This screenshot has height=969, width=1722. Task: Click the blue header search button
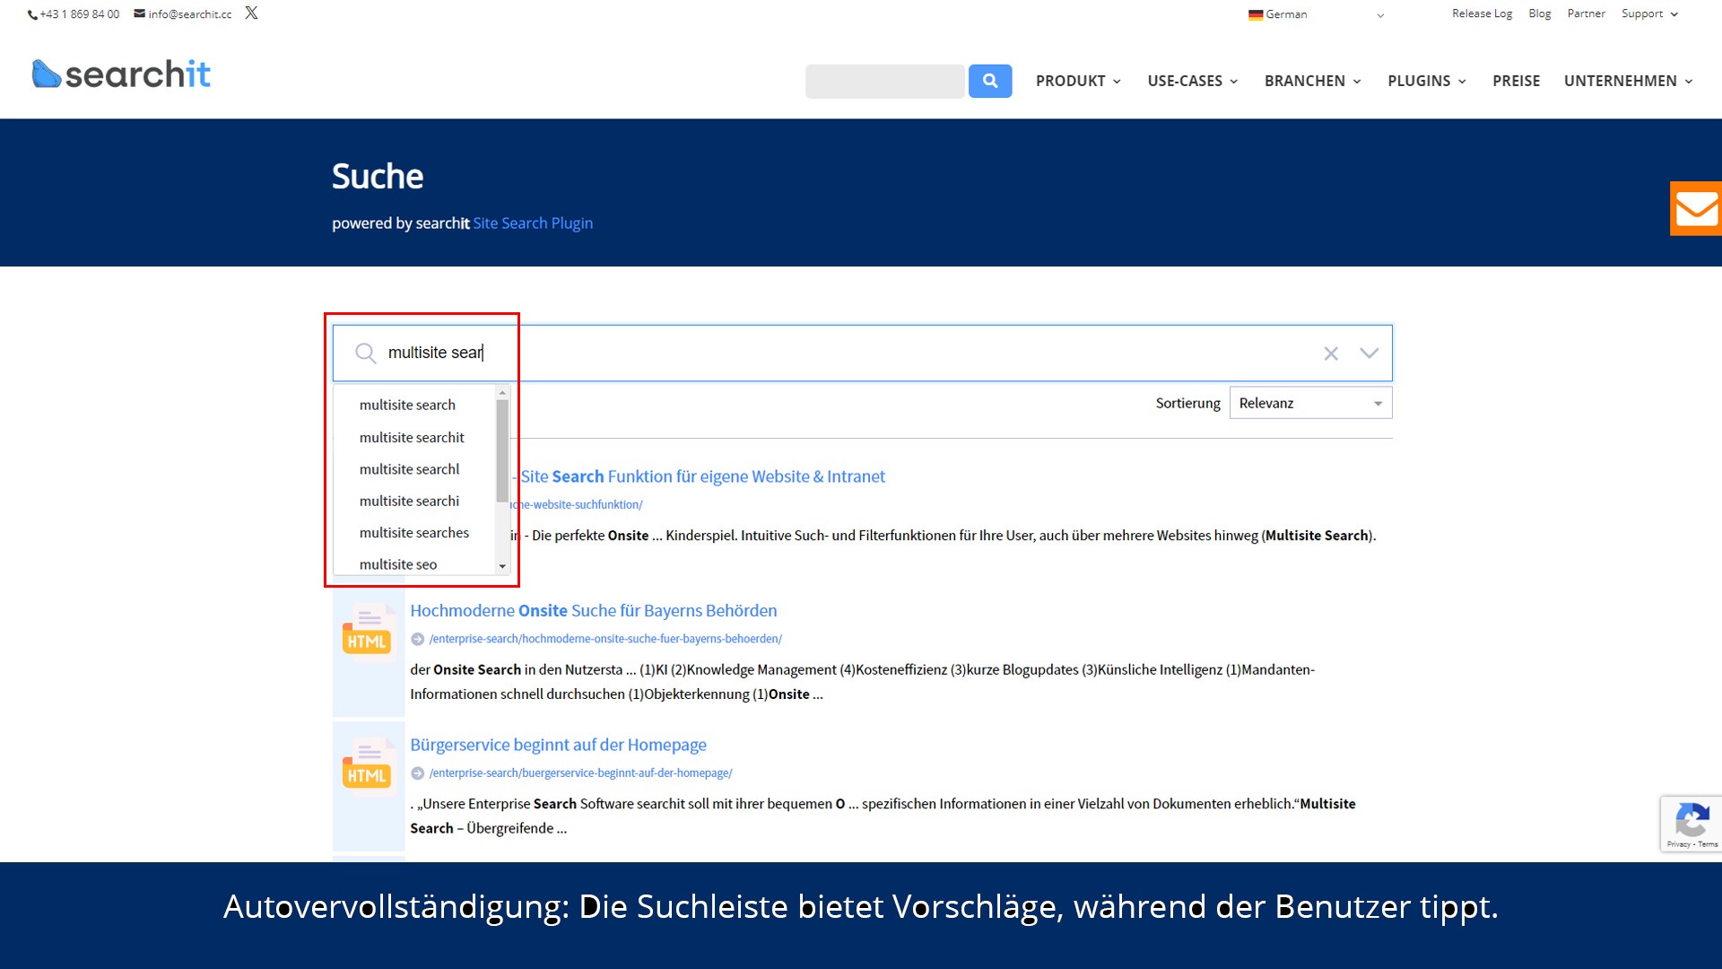(x=990, y=81)
